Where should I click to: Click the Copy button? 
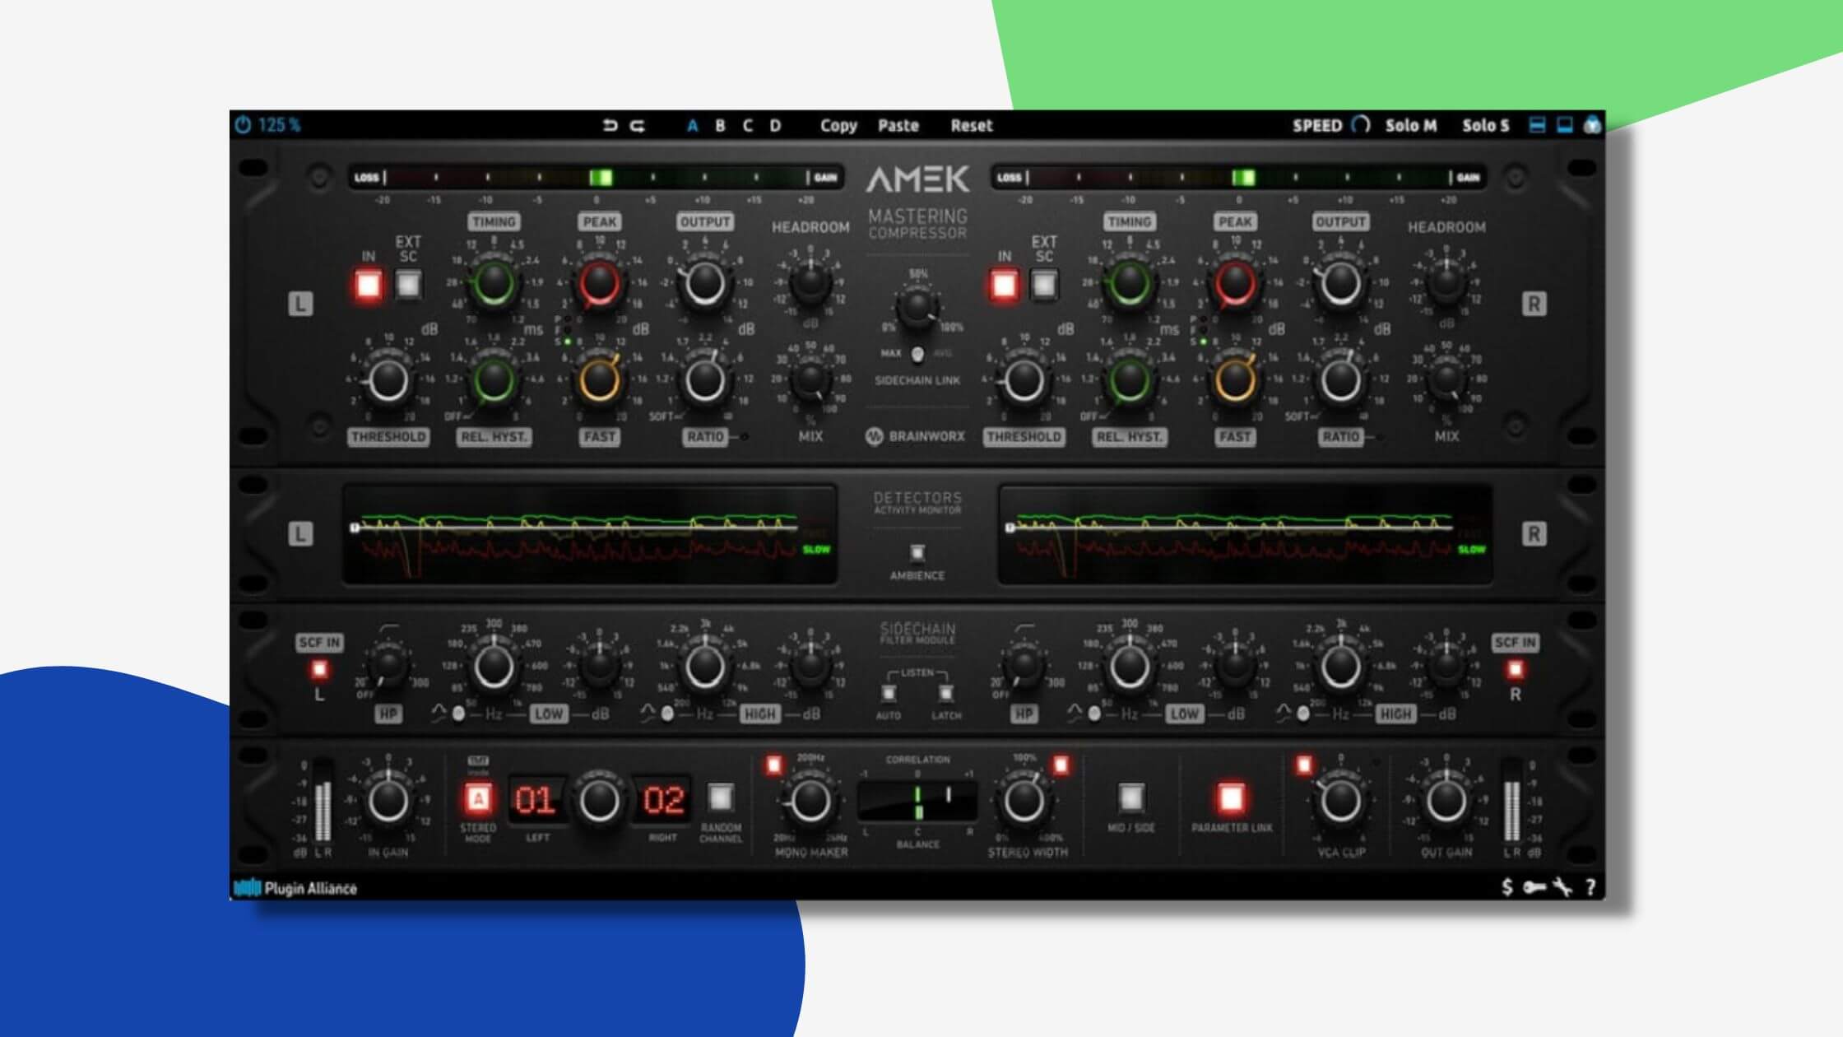tap(838, 126)
